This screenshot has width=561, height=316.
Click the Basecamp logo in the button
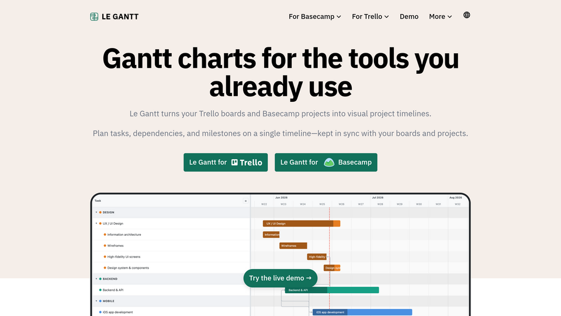tap(329, 162)
